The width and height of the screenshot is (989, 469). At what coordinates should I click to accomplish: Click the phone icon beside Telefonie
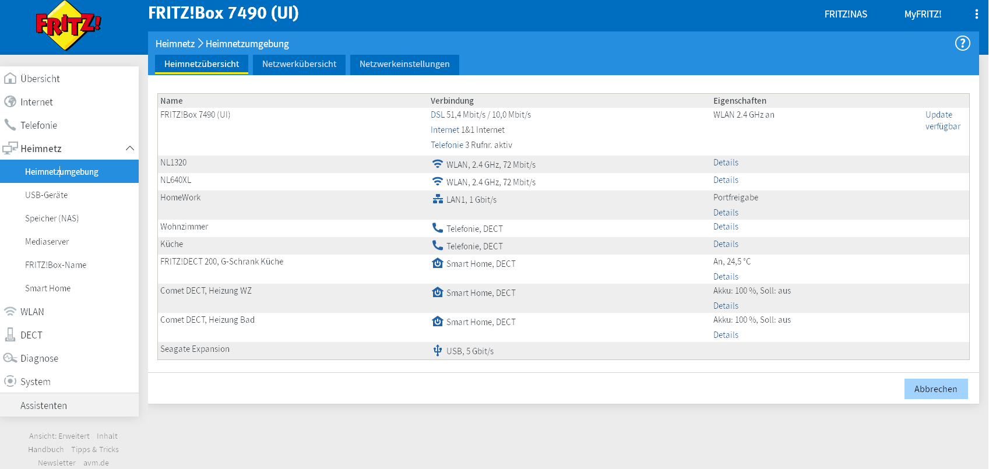click(10, 125)
